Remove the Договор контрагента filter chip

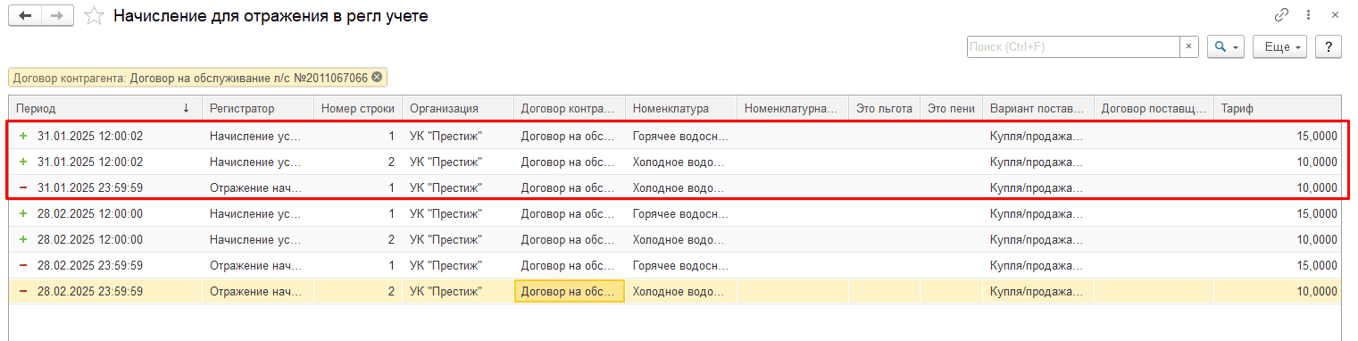point(377,78)
